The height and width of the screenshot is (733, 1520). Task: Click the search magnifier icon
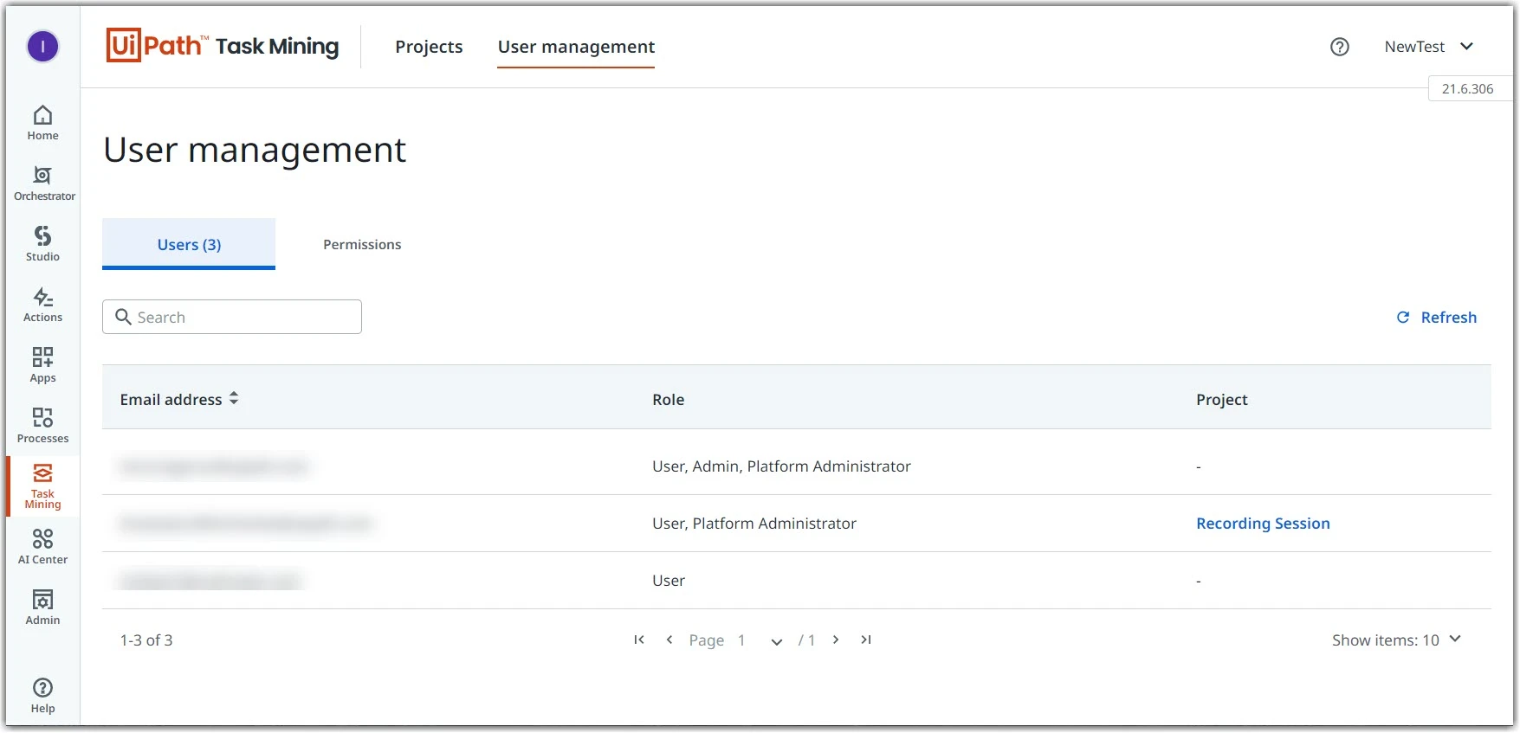(123, 317)
